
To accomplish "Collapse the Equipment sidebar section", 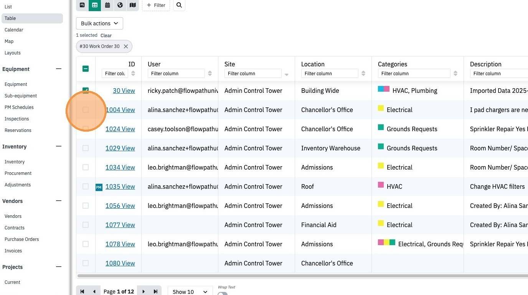I will coord(59,69).
